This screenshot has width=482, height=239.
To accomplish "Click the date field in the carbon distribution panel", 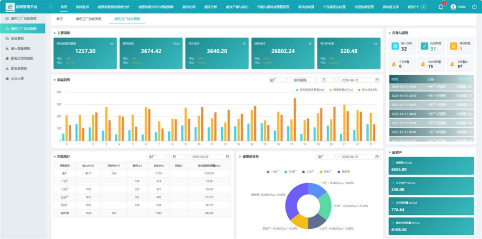I will coord(360,157).
